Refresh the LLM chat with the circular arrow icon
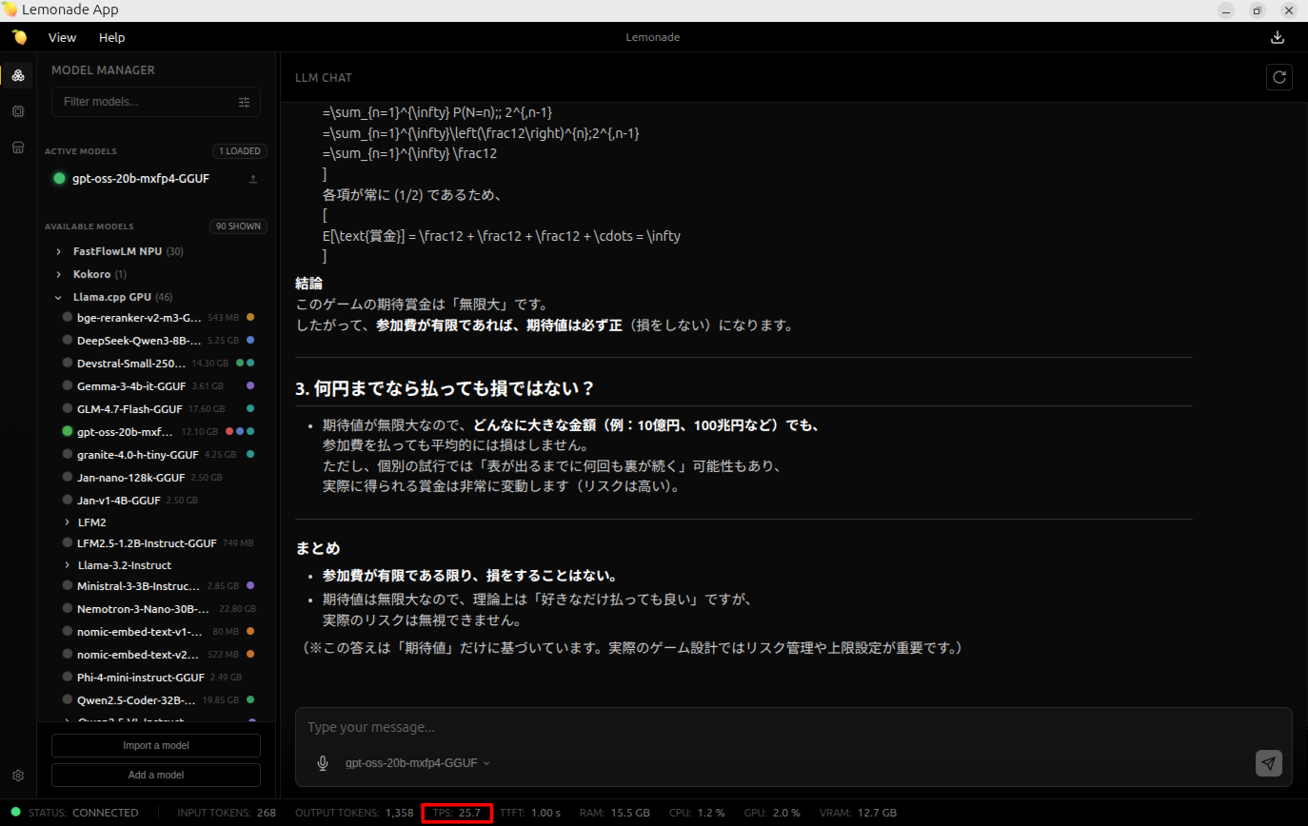1308x826 pixels. tap(1279, 77)
